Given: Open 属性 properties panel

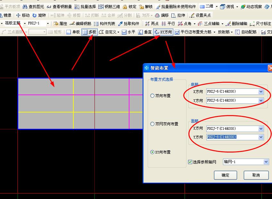Looking at the screenshot, I should [x=60, y=24].
